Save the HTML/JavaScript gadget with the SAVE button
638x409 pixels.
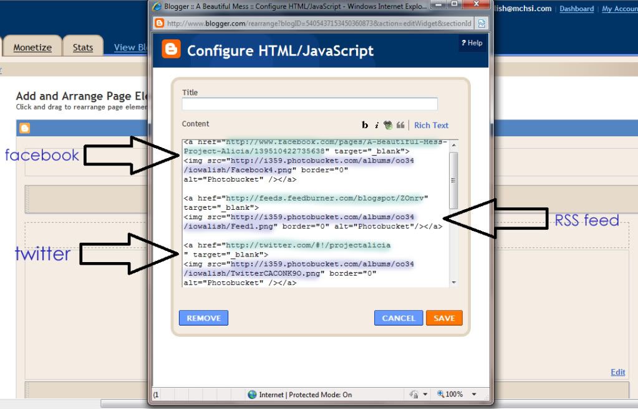pos(444,318)
